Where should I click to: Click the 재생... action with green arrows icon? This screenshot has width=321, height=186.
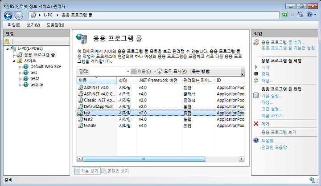(267, 81)
